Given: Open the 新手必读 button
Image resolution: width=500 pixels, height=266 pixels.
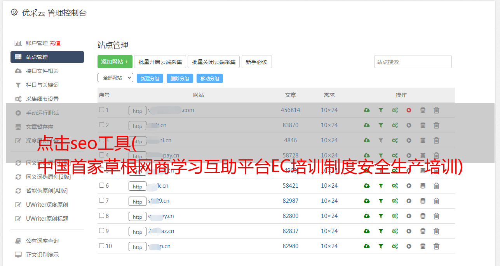Looking at the screenshot, I should pos(257,62).
